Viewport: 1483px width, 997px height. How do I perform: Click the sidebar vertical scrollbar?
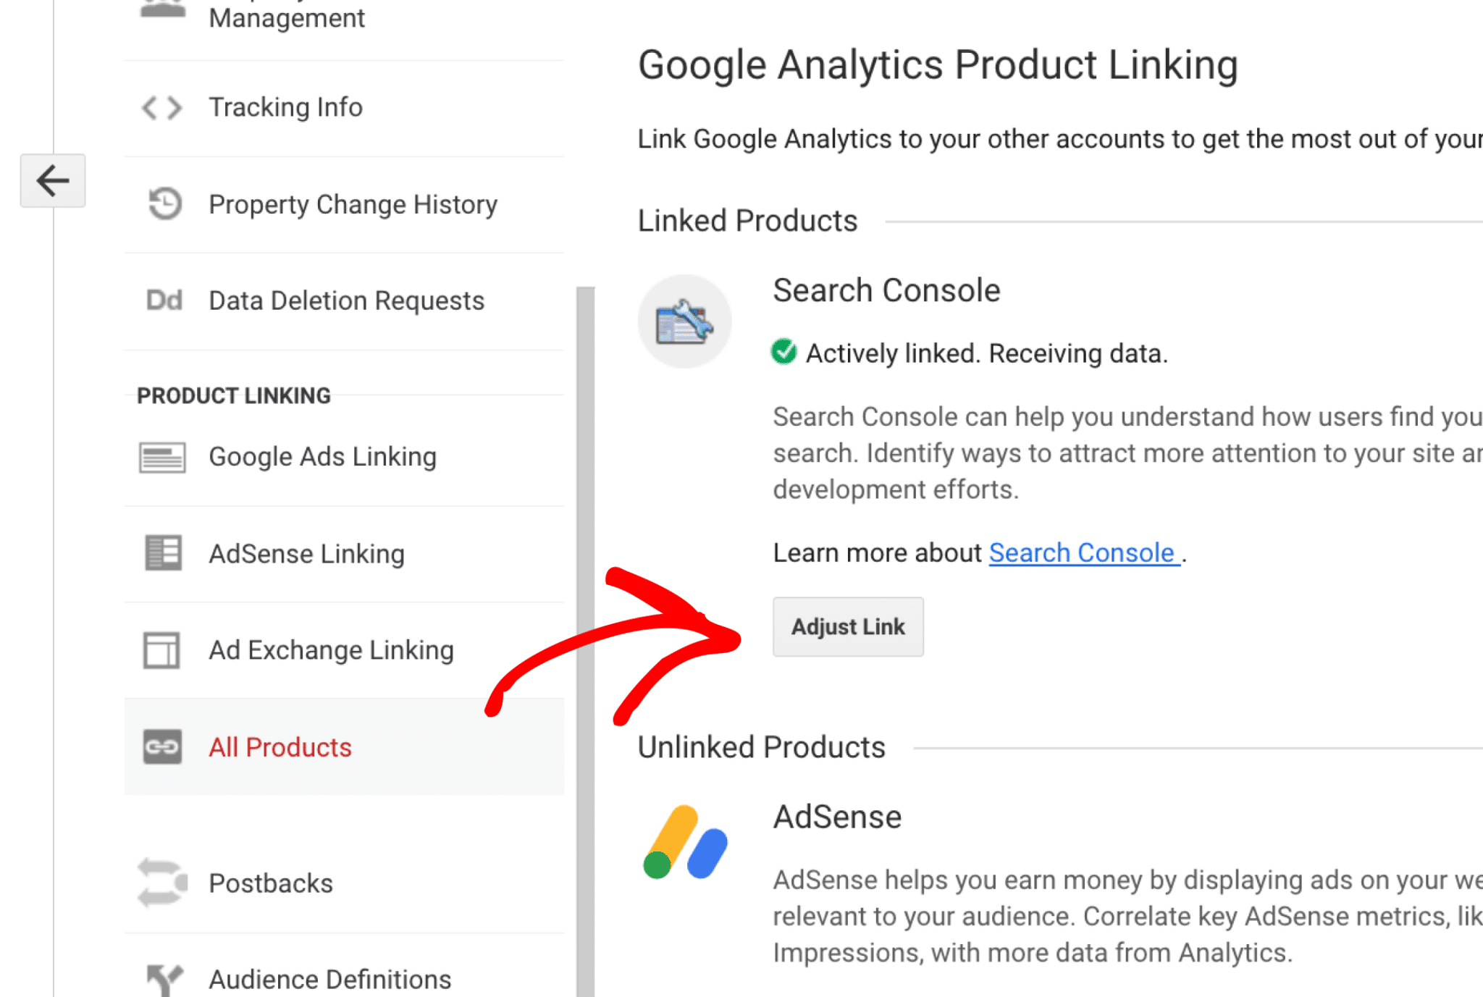click(585, 637)
